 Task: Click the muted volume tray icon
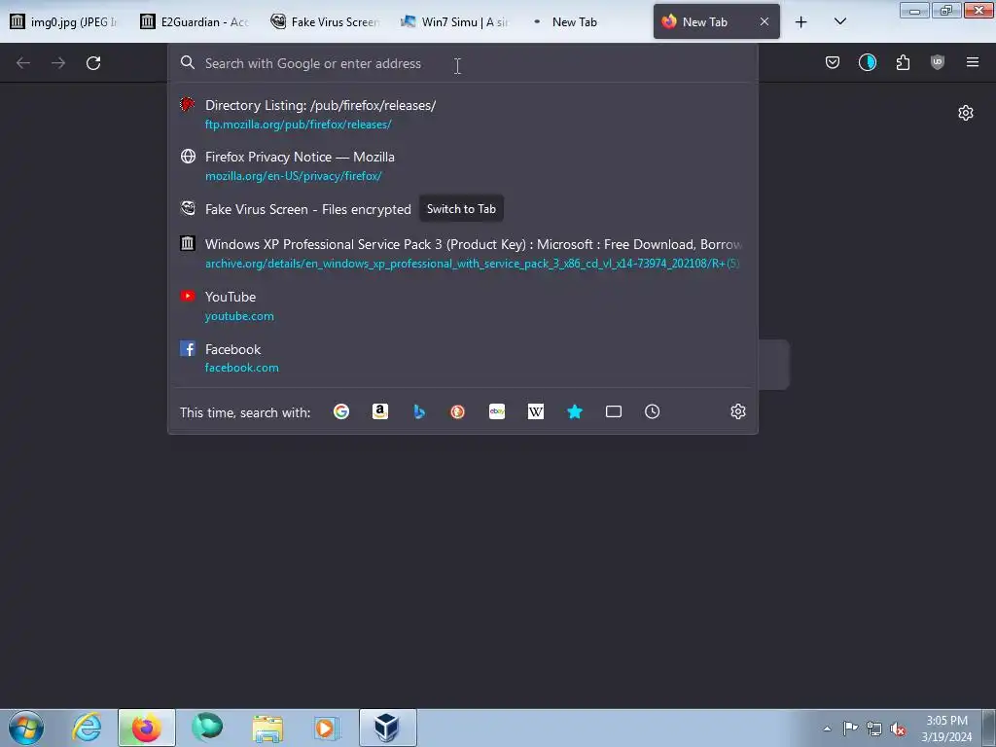pyautogui.click(x=898, y=729)
